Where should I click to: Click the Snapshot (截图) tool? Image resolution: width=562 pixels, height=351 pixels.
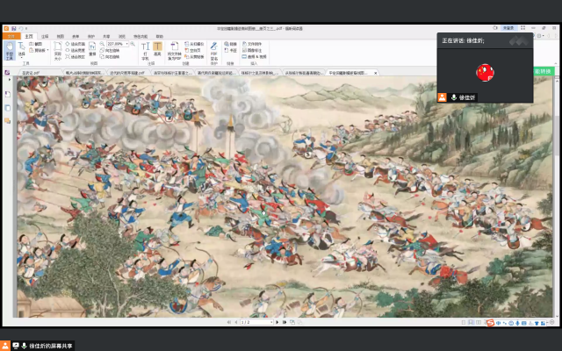(x=36, y=43)
